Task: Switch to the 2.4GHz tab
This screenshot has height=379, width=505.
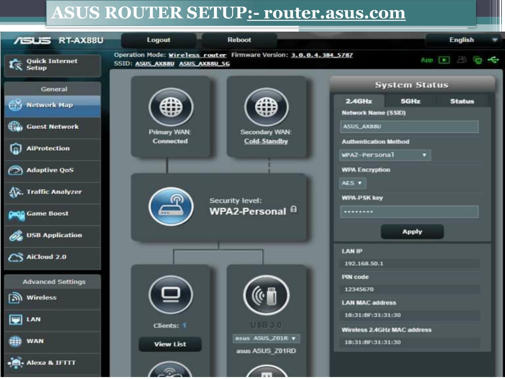Action: pyautogui.click(x=359, y=101)
